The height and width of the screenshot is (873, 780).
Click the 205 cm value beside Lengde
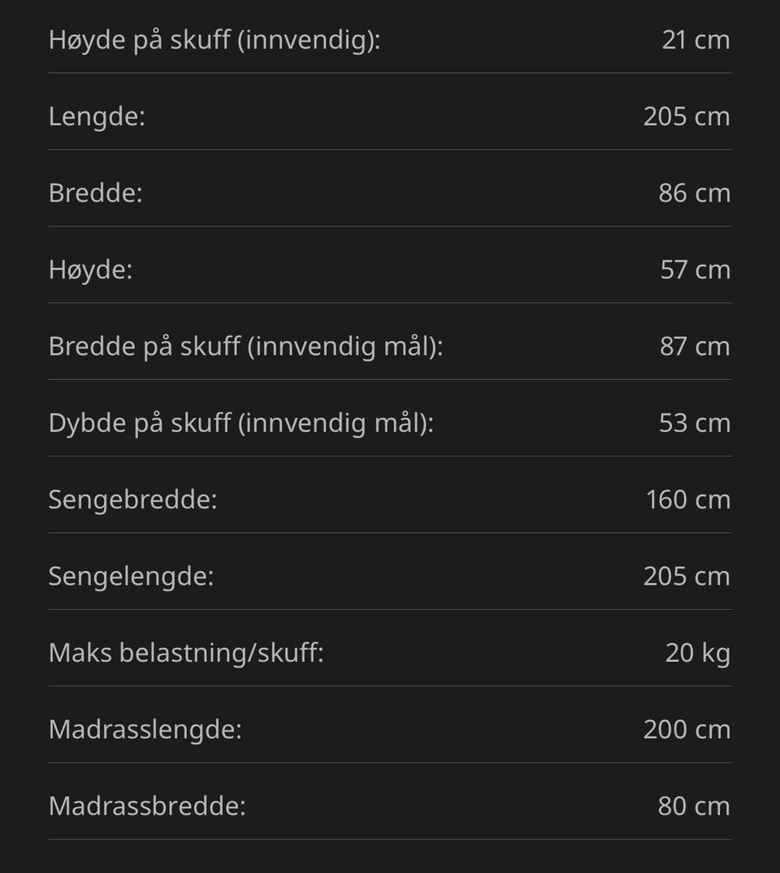coord(687,116)
